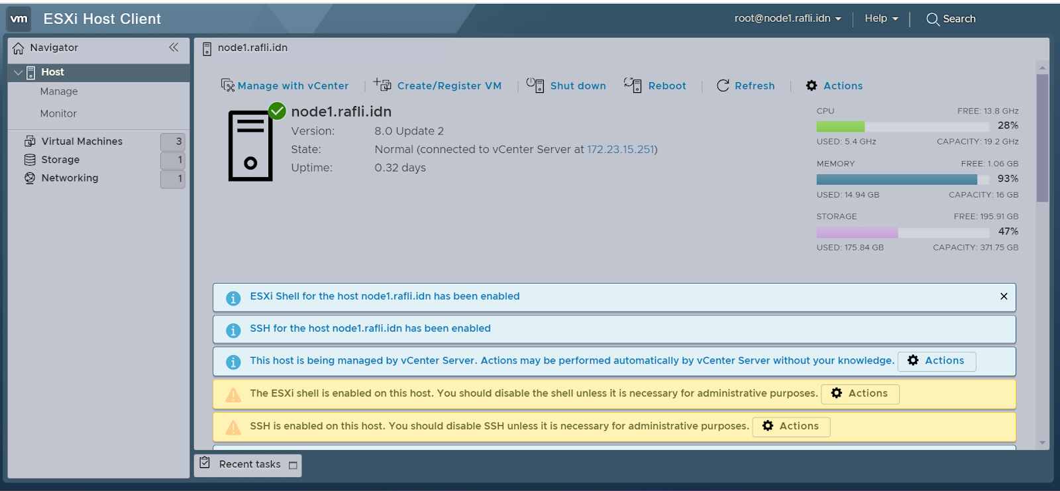Click the vertical scrollbar thumb
Viewport: 1060px width, 491px height.
point(1042,137)
